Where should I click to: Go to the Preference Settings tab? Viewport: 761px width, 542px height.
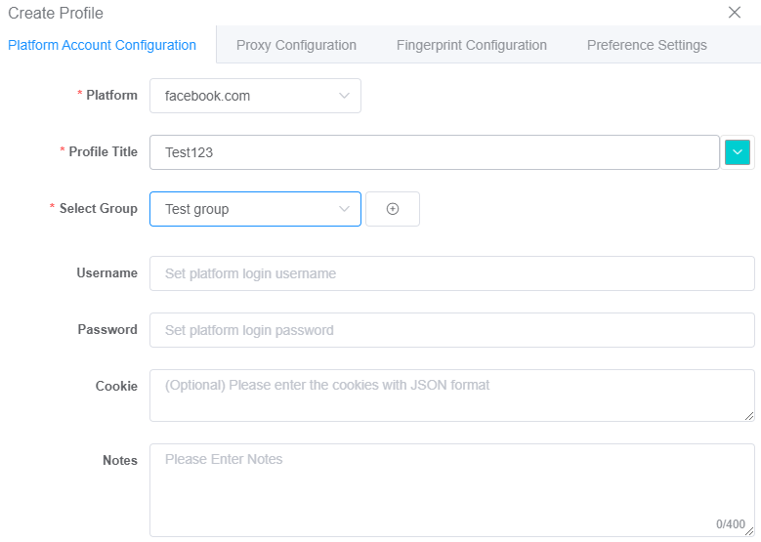[647, 45]
